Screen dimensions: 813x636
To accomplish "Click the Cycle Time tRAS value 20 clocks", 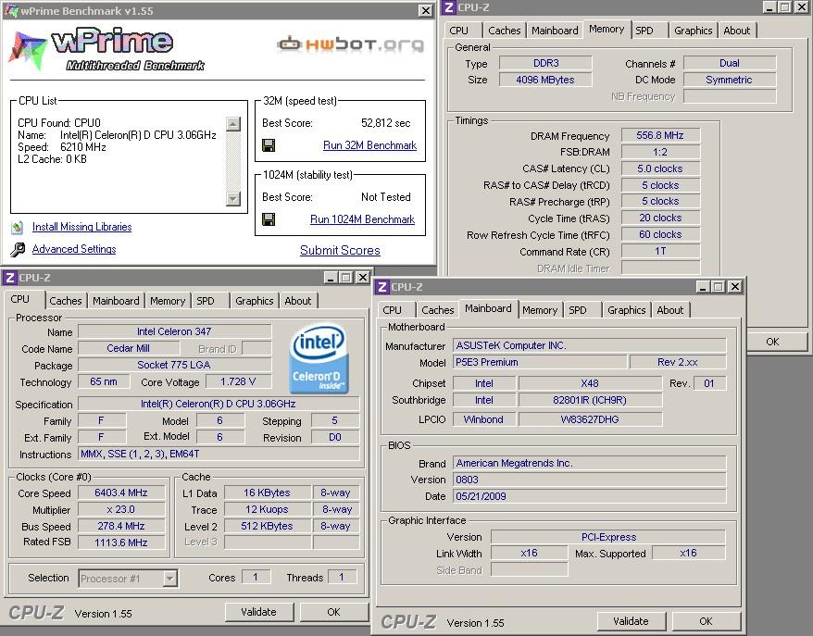I will tap(660, 218).
